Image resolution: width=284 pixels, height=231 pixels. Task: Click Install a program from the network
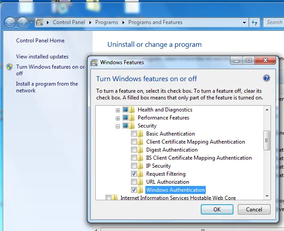[x=47, y=87]
